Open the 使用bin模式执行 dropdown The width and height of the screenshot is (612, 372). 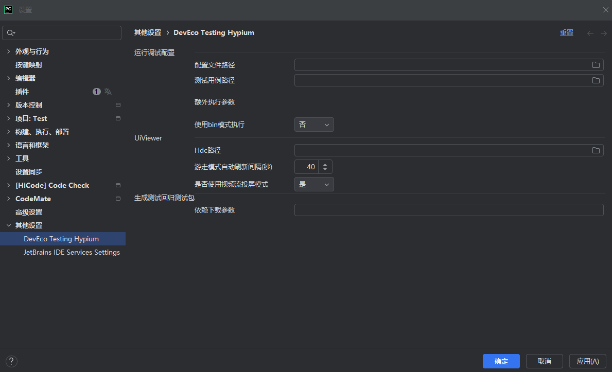pyautogui.click(x=314, y=125)
